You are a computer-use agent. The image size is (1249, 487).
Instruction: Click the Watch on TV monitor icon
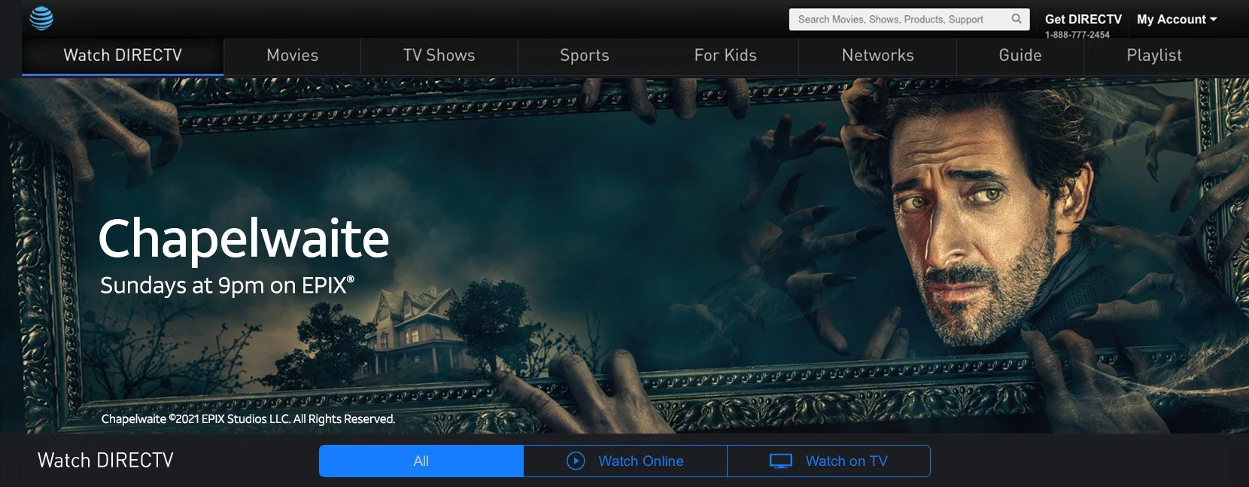pyautogui.click(x=781, y=461)
